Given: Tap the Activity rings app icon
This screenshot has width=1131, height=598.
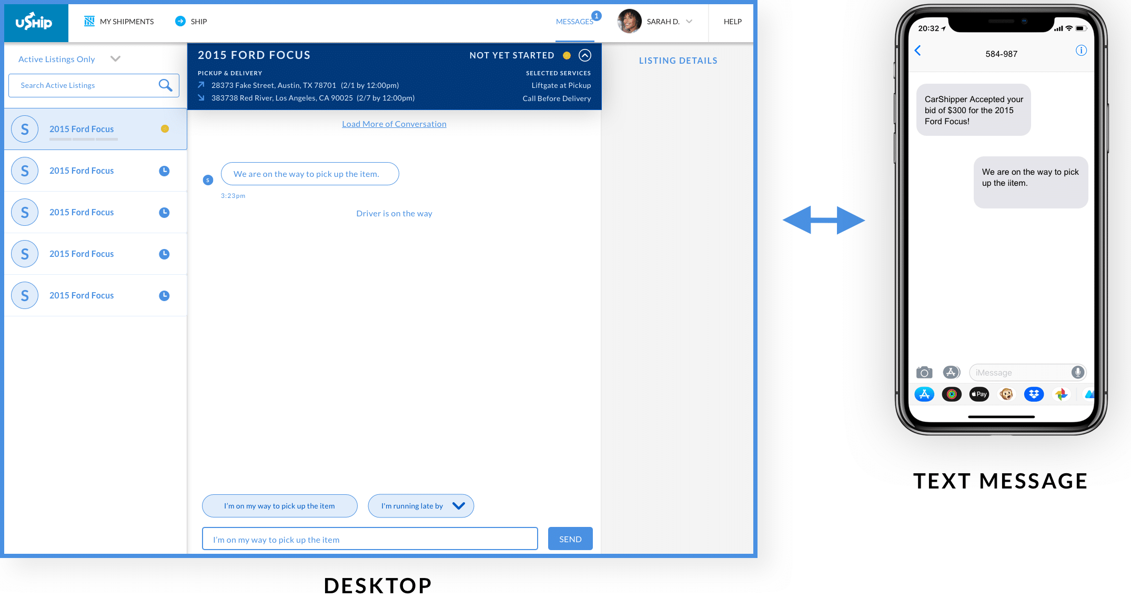Looking at the screenshot, I should (x=952, y=394).
